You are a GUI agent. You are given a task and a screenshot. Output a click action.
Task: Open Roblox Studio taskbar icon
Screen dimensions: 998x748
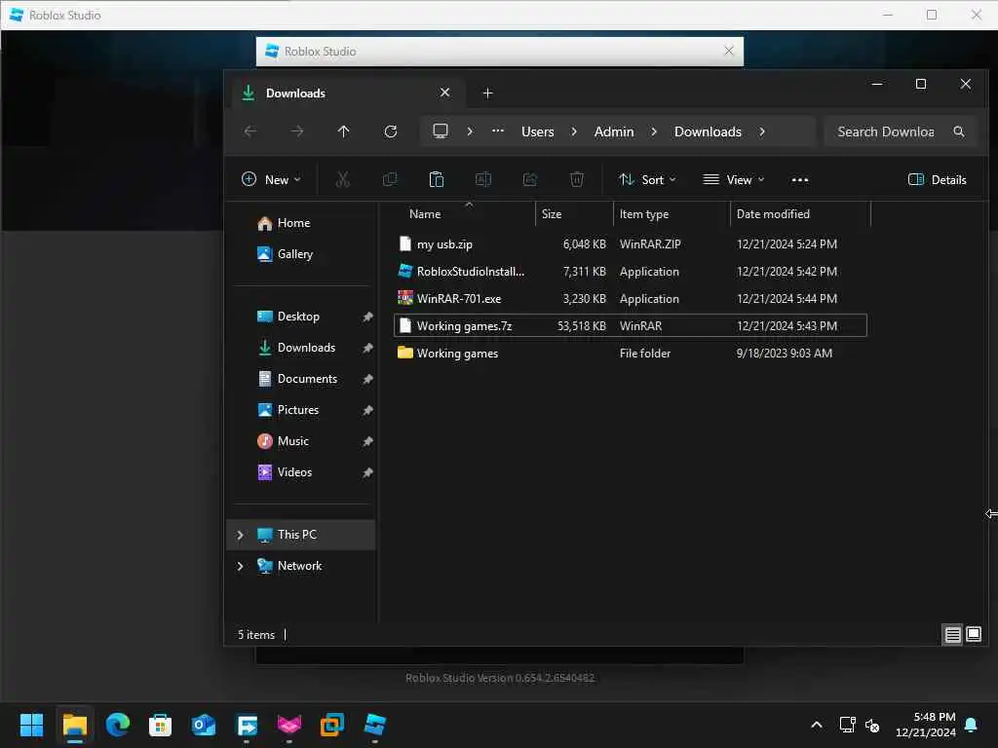tap(375, 725)
